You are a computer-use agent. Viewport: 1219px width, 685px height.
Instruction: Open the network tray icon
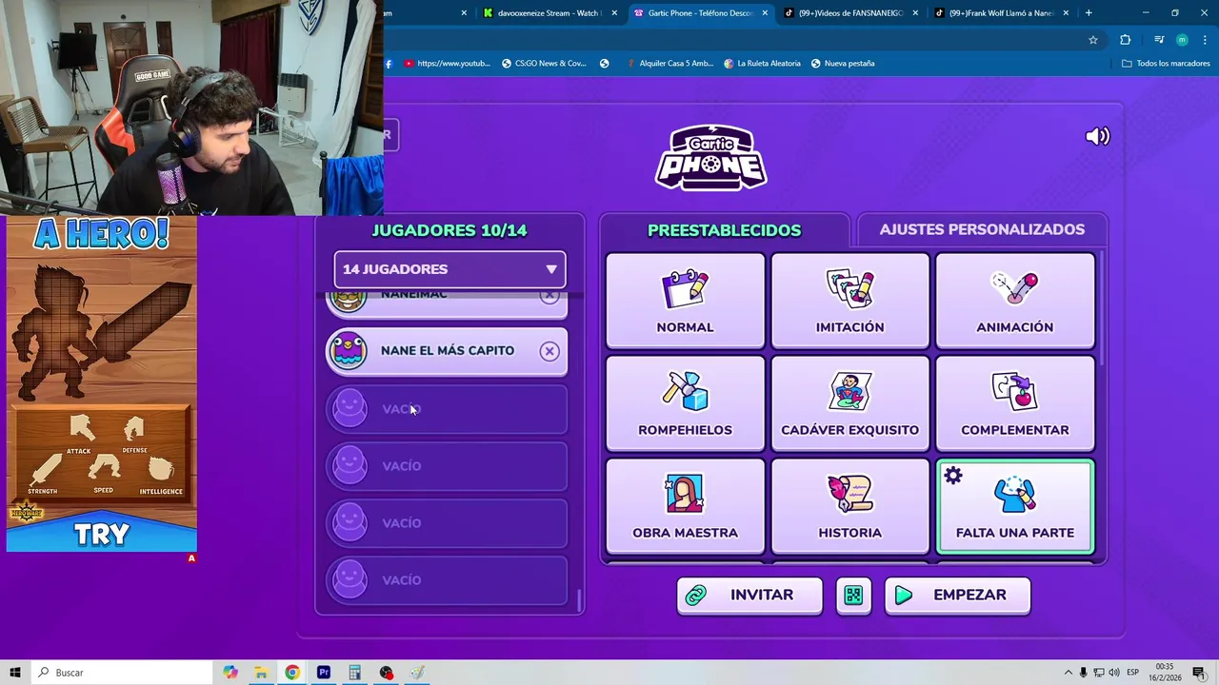(x=1099, y=673)
